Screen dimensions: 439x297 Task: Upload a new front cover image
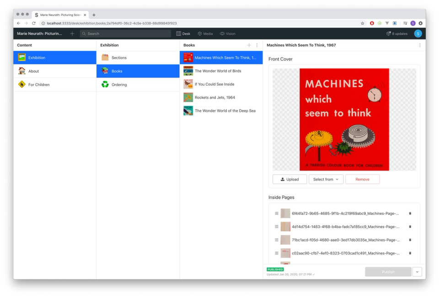tap(290, 179)
